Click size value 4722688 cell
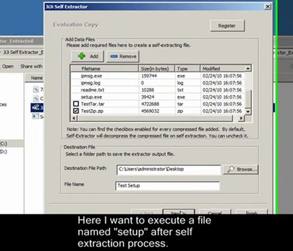 pyautogui.click(x=150, y=104)
